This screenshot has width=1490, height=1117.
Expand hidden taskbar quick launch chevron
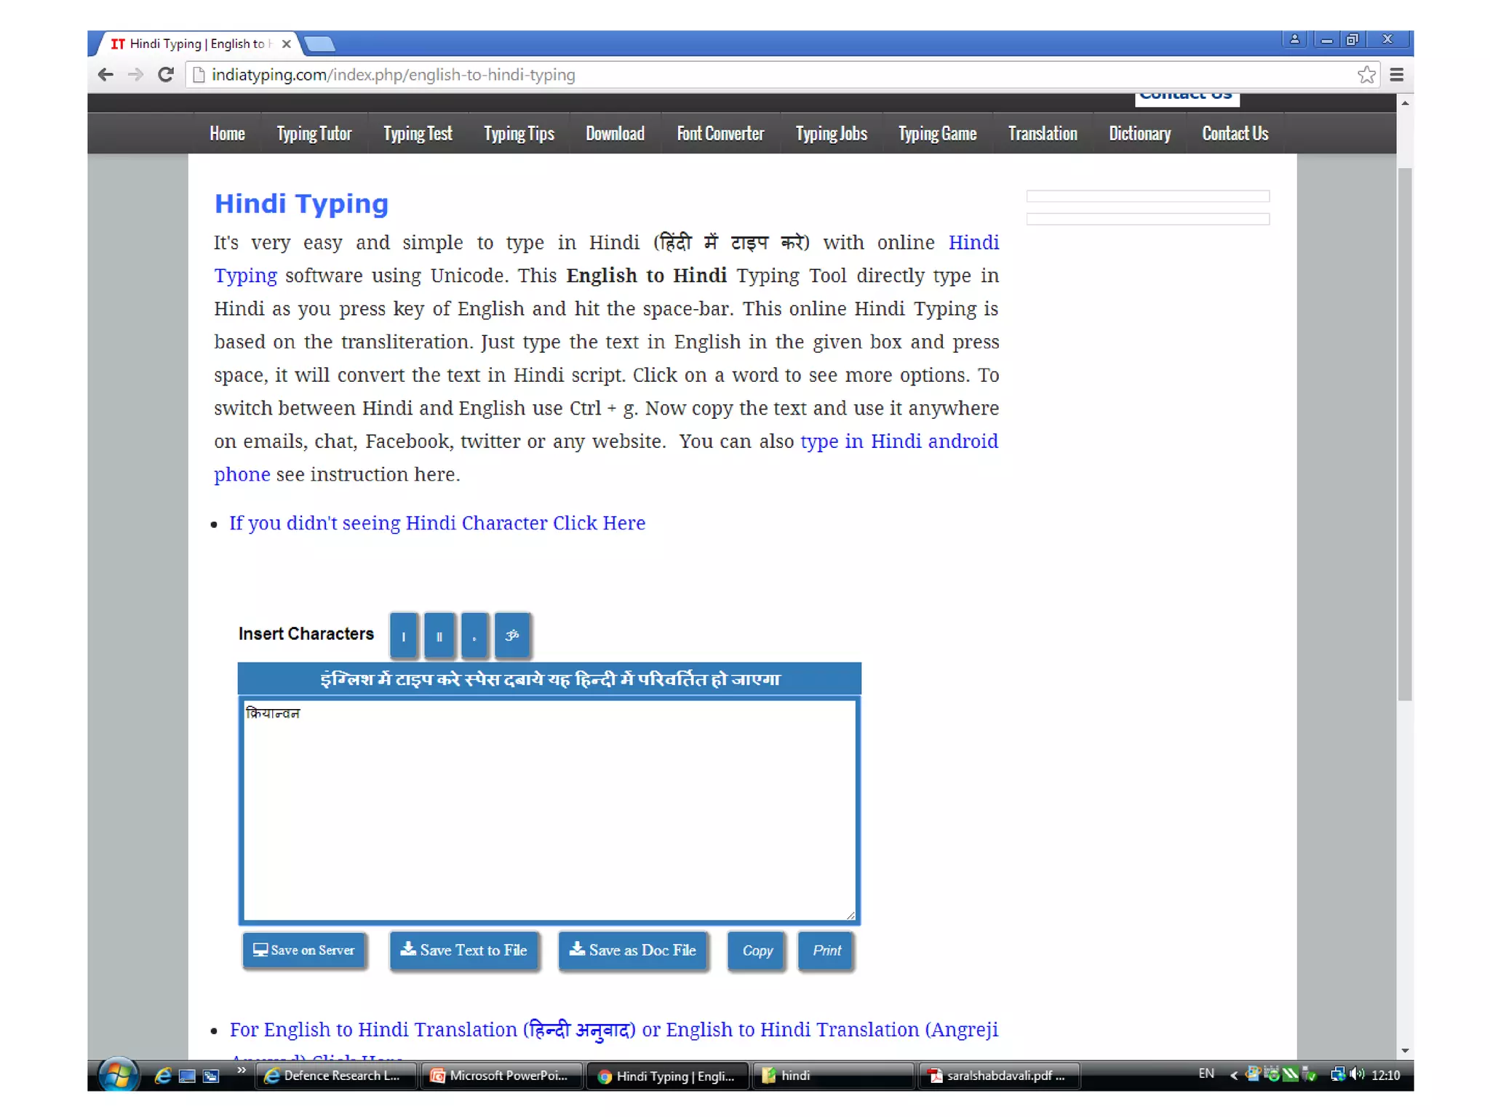(x=242, y=1070)
